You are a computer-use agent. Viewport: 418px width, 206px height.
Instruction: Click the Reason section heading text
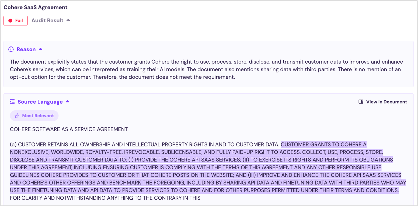pyautogui.click(x=26, y=49)
